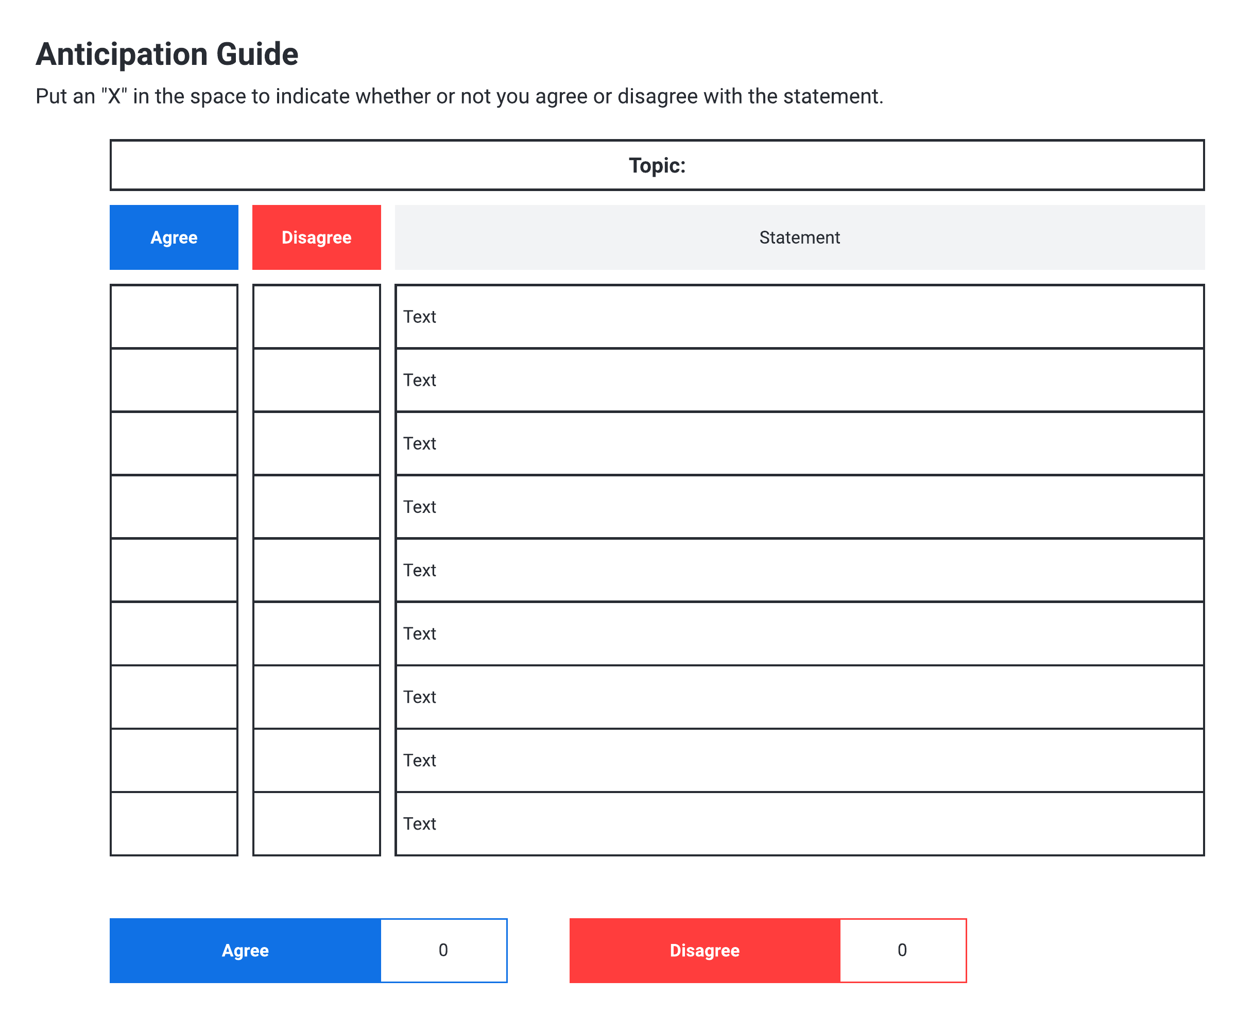Click the Topic input box
1236x1014 pixels.
[657, 165]
